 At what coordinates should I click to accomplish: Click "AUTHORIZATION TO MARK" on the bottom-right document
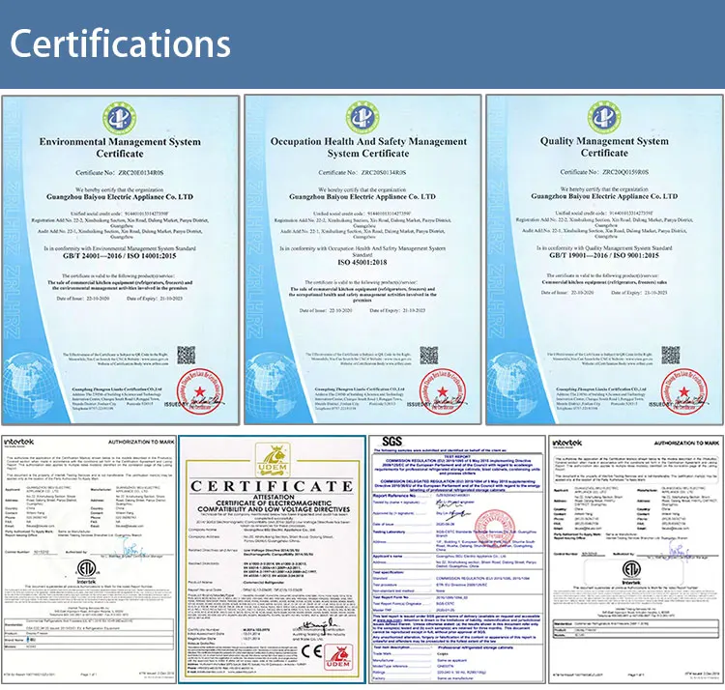pos(686,443)
